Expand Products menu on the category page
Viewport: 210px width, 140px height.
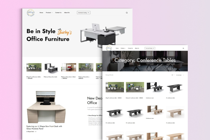[x=123, y=48]
